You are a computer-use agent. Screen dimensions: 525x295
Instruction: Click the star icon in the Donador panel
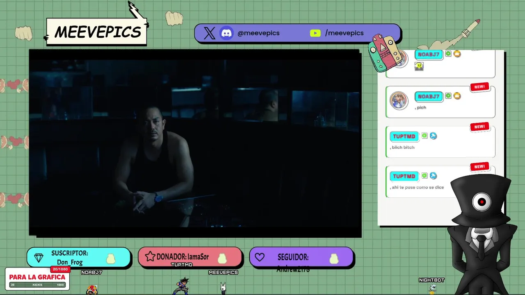coord(150,257)
